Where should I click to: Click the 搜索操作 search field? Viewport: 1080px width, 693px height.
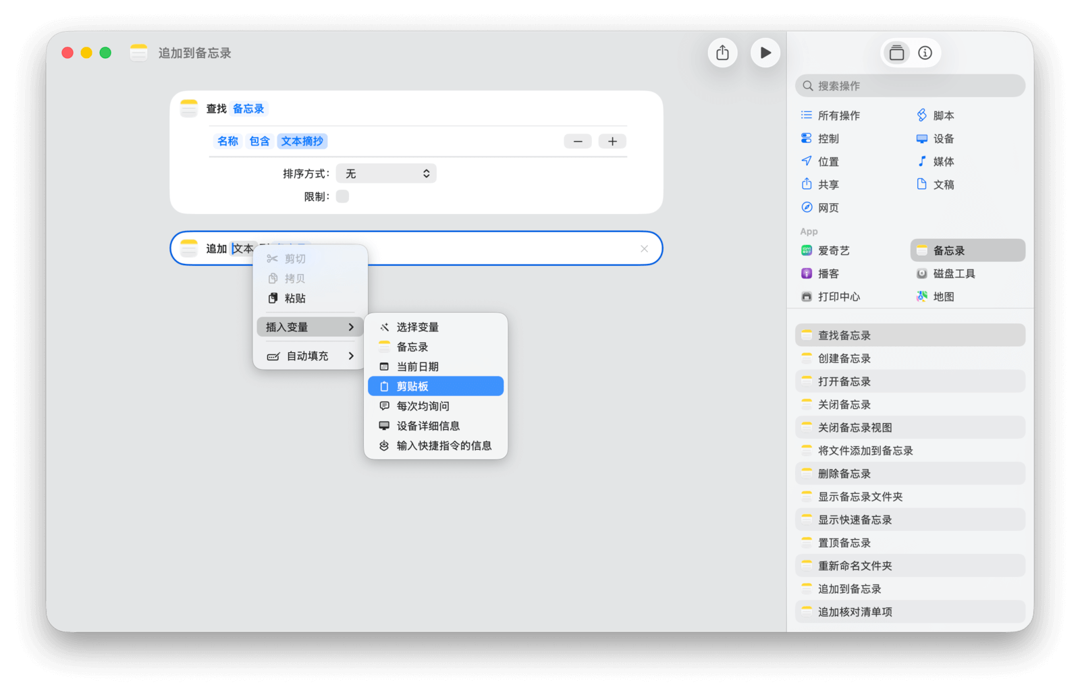(x=910, y=86)
